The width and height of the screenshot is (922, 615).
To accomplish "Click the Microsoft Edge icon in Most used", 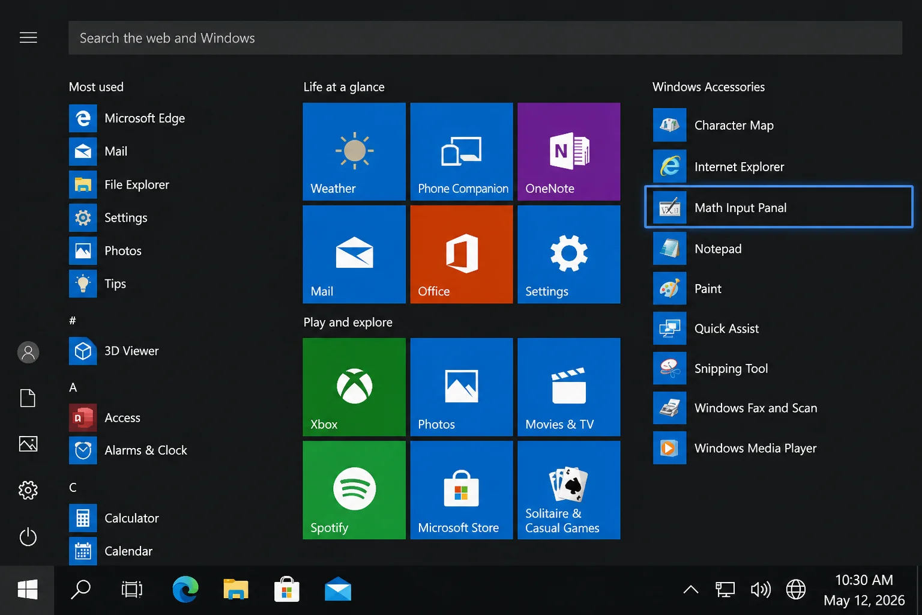I will 83,118.
